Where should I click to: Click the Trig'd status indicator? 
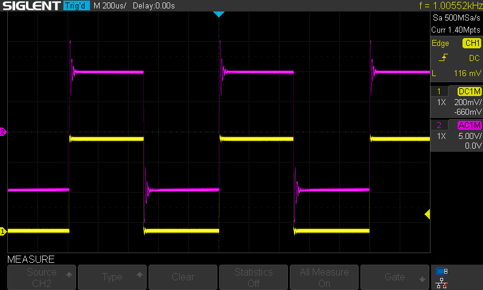coord(77,5)
